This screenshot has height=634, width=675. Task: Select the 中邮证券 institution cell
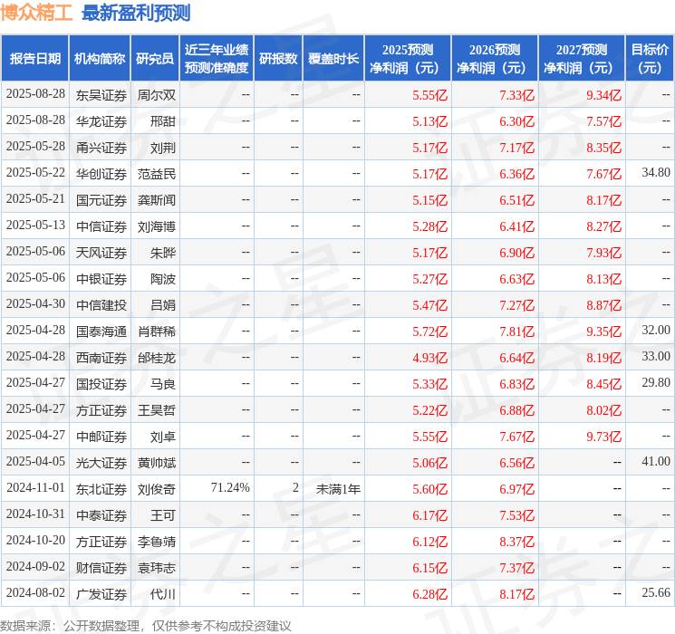[x=101, y=437]
